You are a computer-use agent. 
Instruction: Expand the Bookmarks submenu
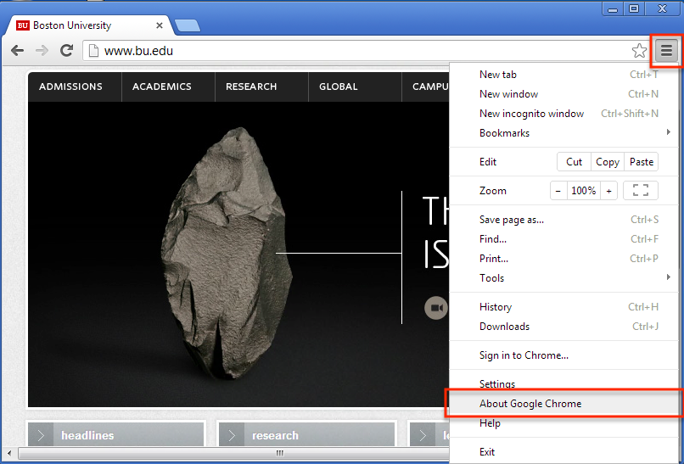(x=668, y=132)
